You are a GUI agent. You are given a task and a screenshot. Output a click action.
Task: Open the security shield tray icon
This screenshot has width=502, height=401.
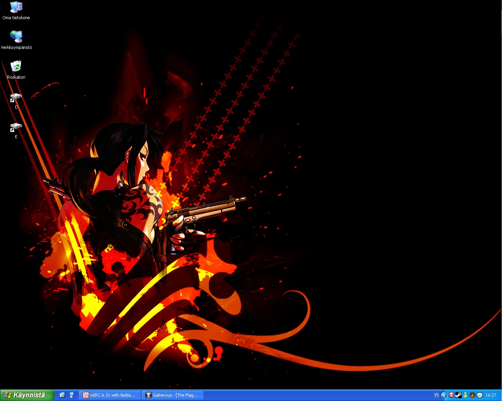pos(479,395)
